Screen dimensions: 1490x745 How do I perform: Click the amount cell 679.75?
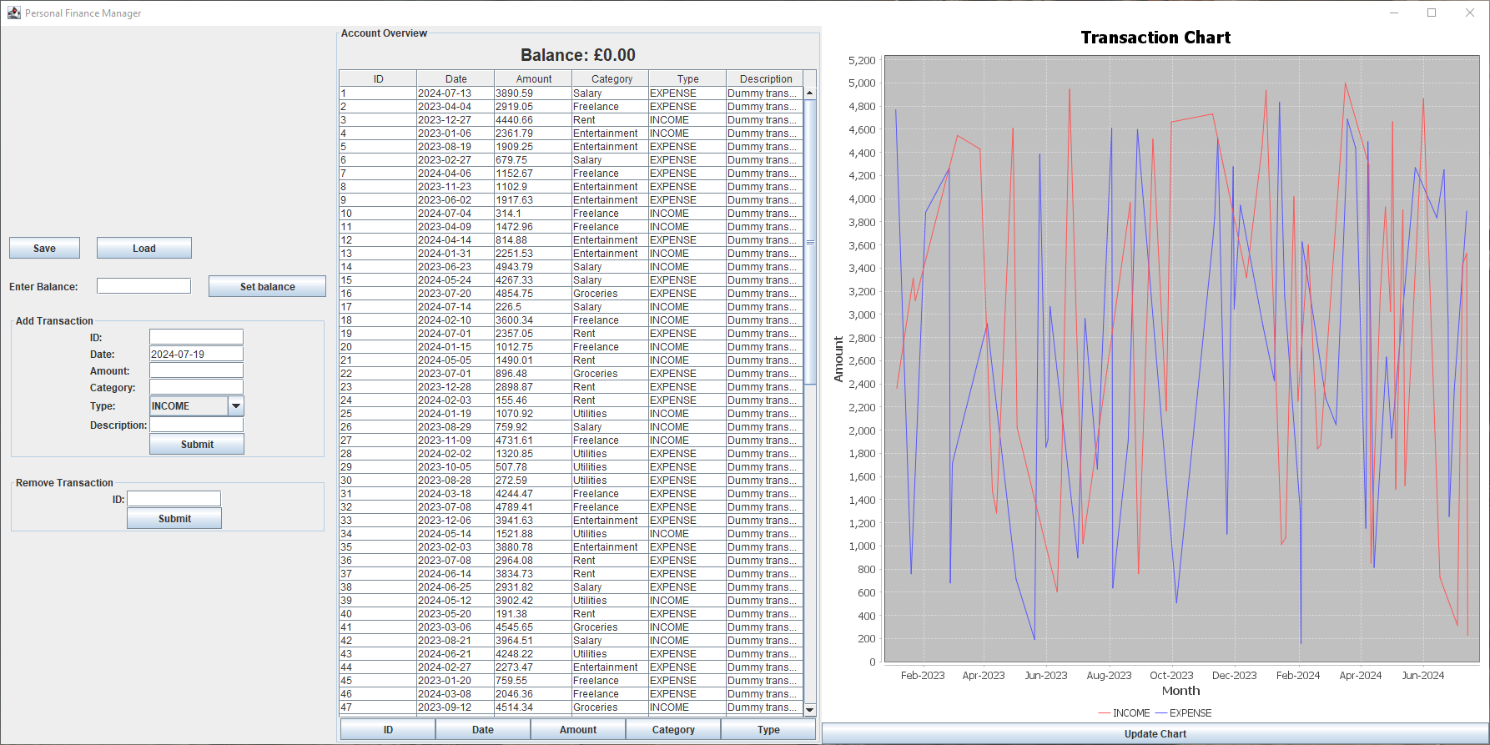pyautogui.click(x=533, y=159)
